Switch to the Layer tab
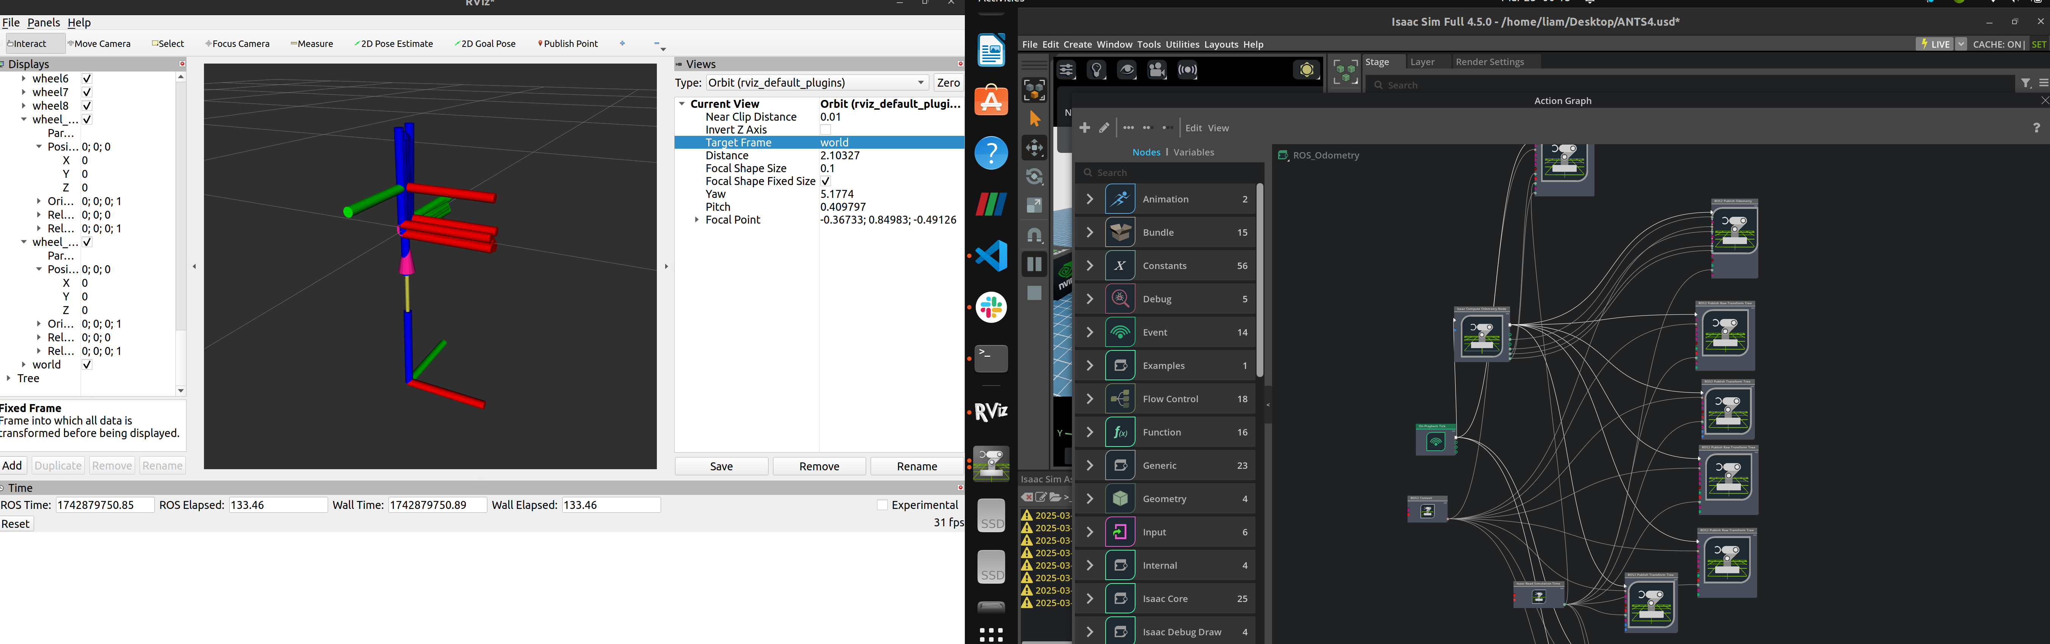Image resolution: width=2050 pixels, height=644 pixels. pos(1422,62)
